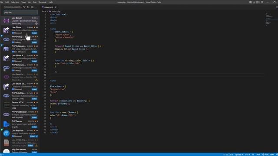Change indentation via 'Spaces: 4'

click(x=239, y=155)
